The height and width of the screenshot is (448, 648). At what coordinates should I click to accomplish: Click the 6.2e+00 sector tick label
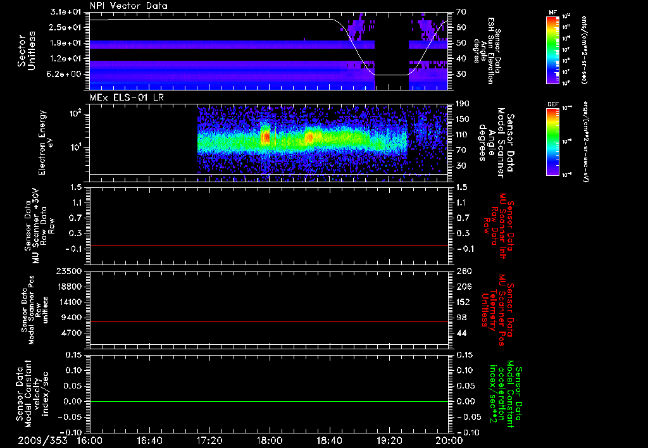pos(65,74)
